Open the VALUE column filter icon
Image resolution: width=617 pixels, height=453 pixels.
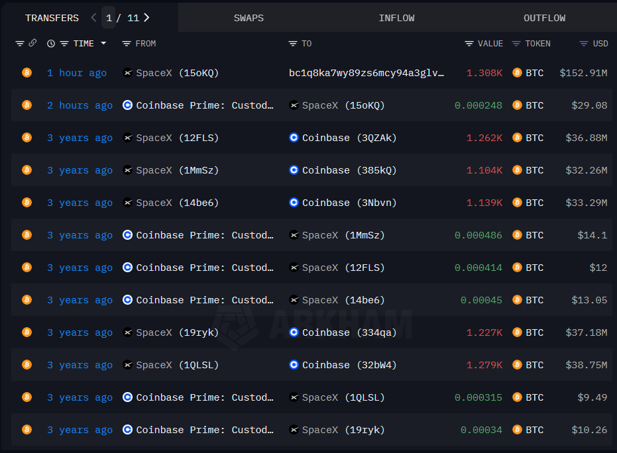[469, 44]
